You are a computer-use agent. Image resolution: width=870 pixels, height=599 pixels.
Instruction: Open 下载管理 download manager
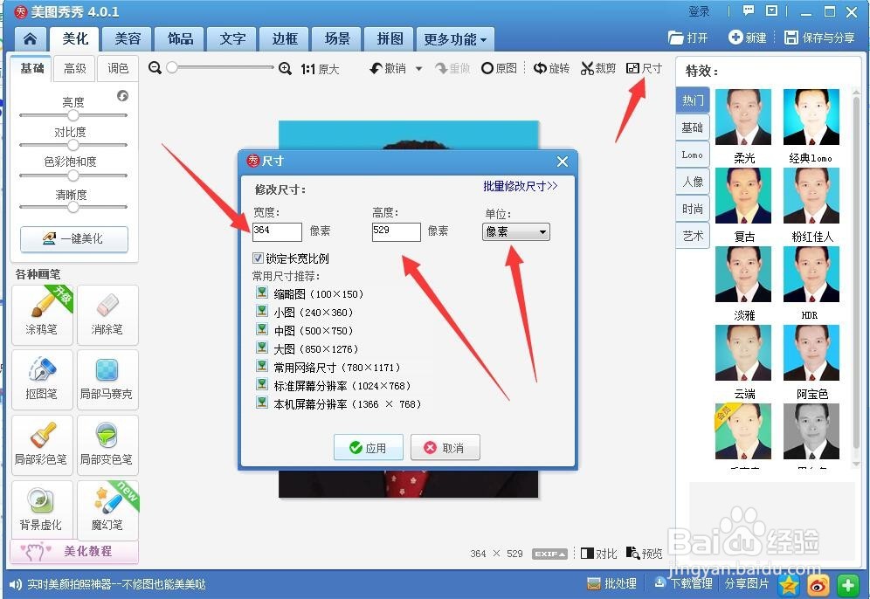coord(683,583)
